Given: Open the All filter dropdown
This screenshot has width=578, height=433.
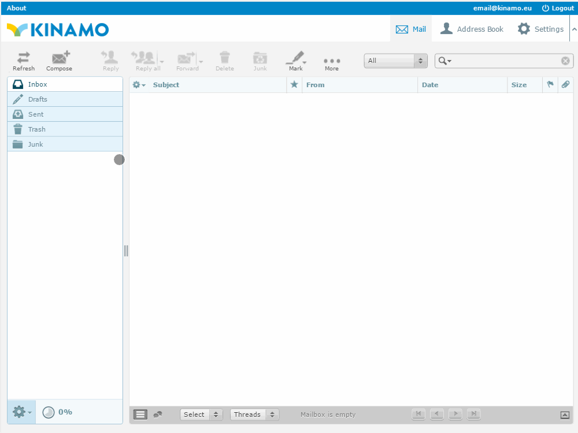Looking at the screenshot, I should click(x=395, y=61).
